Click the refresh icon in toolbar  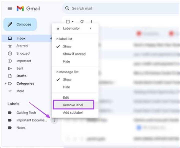coord(82,21)
